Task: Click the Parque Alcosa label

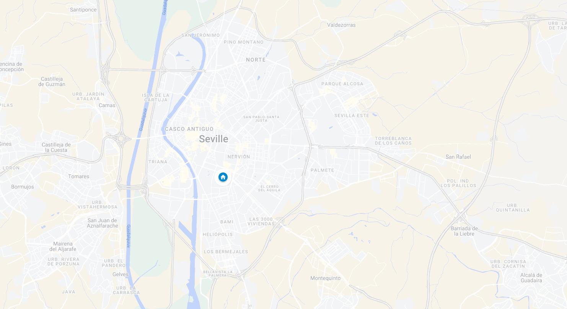Action: pyautogui.click(x=342, y=84)
